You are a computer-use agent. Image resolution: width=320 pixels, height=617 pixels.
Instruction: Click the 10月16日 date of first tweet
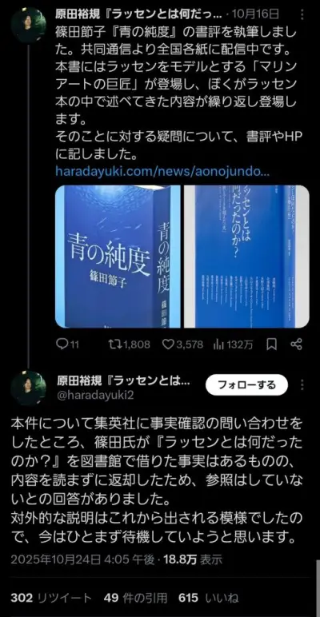click(x=256, y=14)
